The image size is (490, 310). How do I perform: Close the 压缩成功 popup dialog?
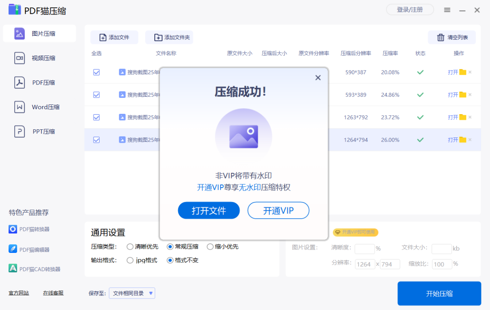pos(318,78)
